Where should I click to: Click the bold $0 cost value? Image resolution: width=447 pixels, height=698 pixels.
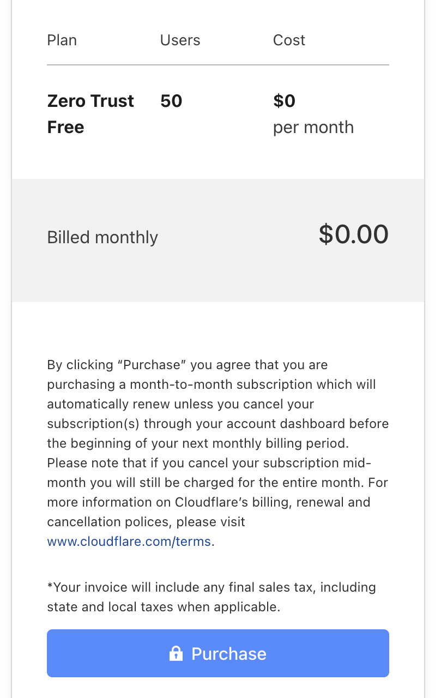click(x=284, y=101)
